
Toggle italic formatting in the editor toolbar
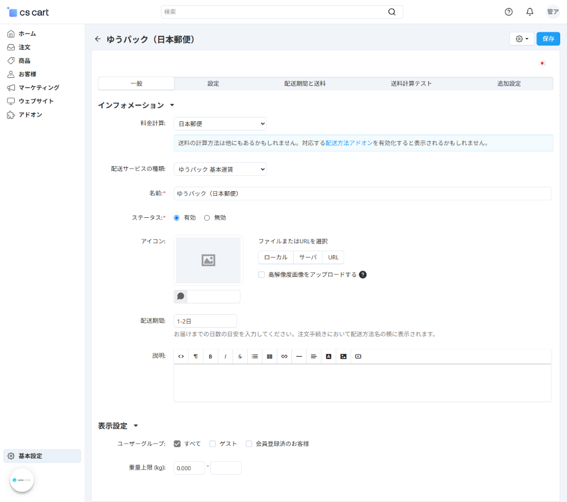tap(225, 356)
